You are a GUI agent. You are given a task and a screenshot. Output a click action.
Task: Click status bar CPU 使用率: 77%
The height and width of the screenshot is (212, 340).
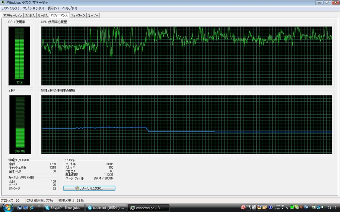coord(40,200)
